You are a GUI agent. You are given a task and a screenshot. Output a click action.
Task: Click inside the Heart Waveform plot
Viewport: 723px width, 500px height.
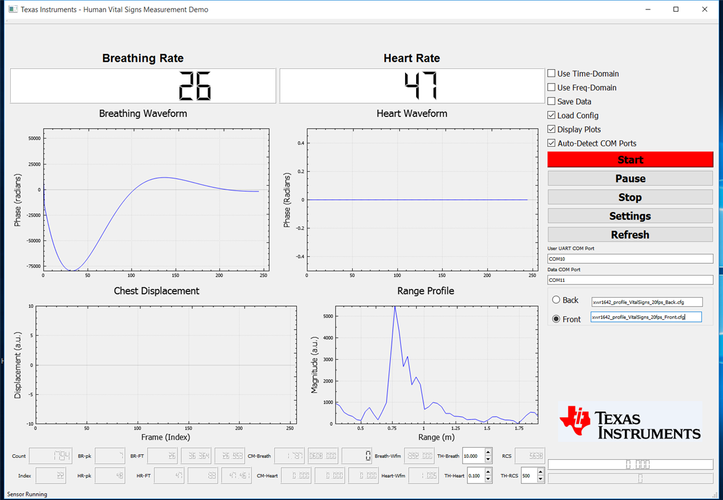[422, 200]
